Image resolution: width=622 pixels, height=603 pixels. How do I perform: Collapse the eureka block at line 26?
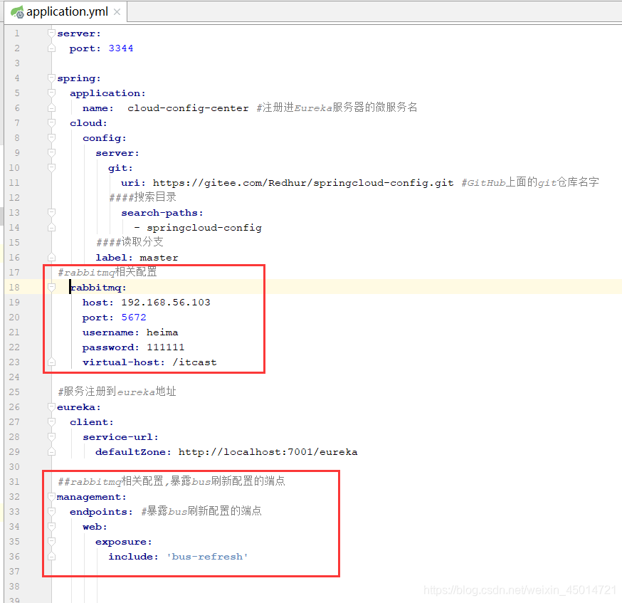(51, 407)
